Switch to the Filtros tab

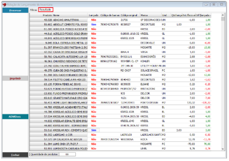pos(33,10)
